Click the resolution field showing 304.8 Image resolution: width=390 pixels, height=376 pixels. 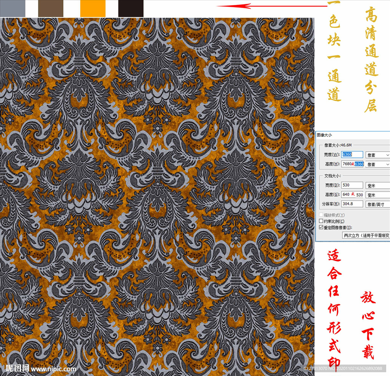coord(352,204)
